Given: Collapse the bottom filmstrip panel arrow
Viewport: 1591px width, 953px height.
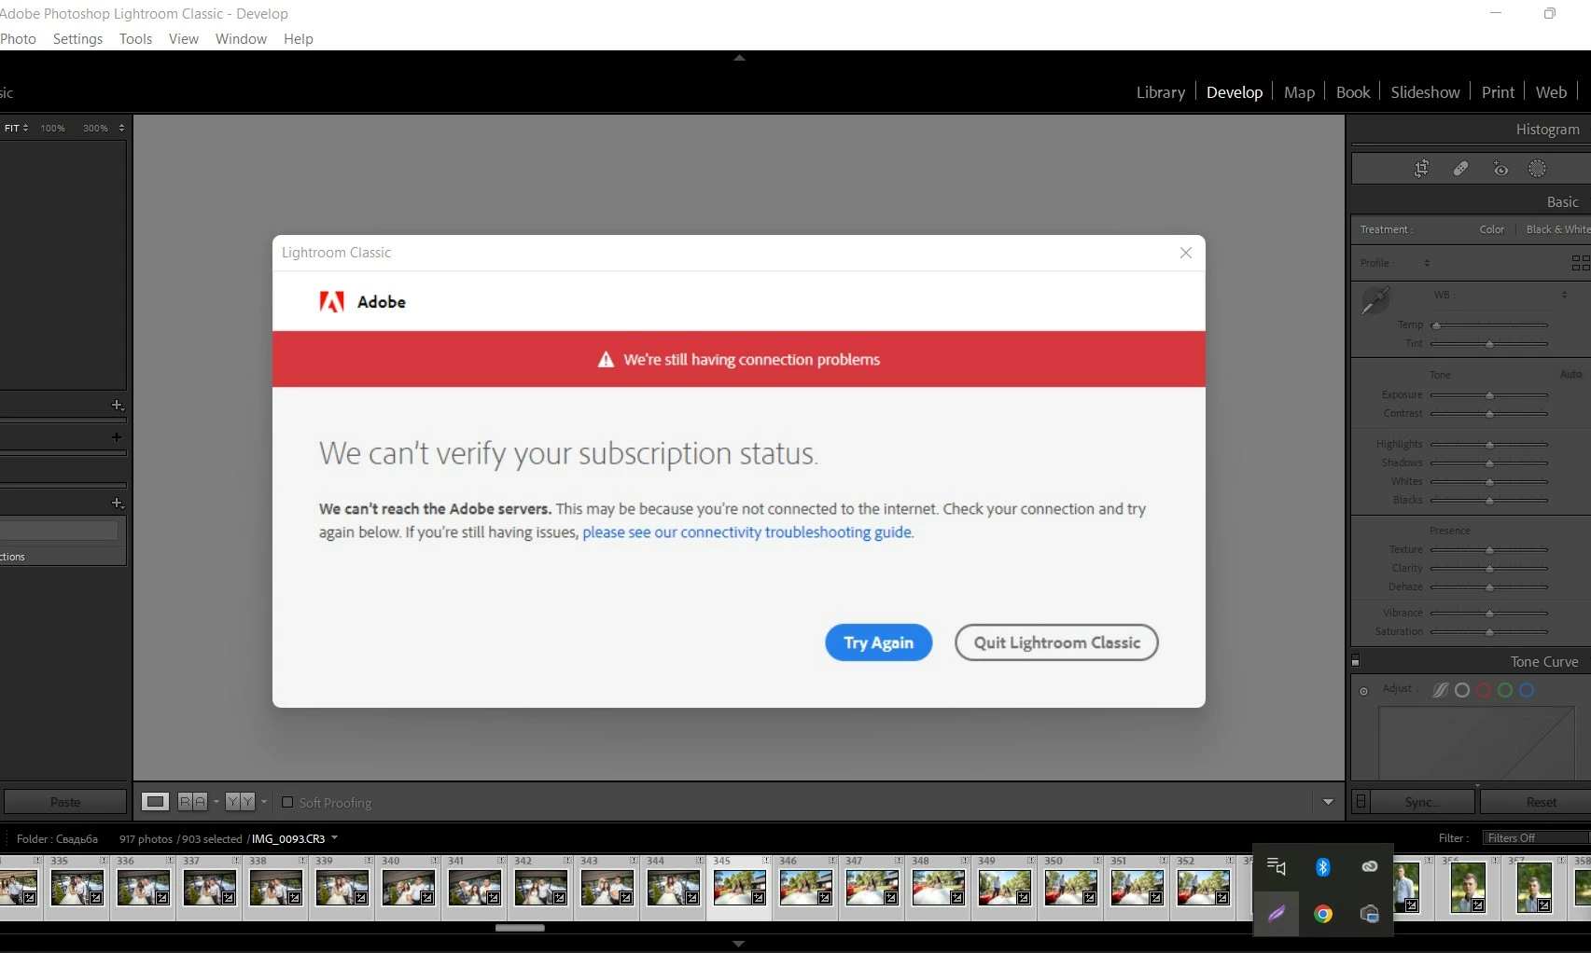Looking at the screenshot, I should pos(739,944).
